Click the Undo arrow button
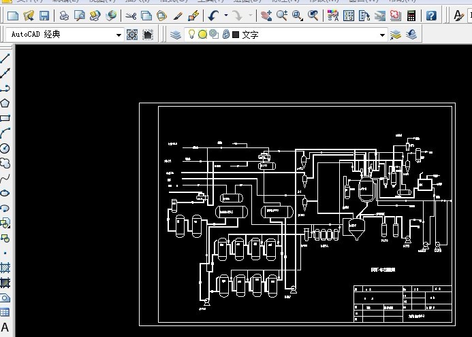 [x=214, y=15]
